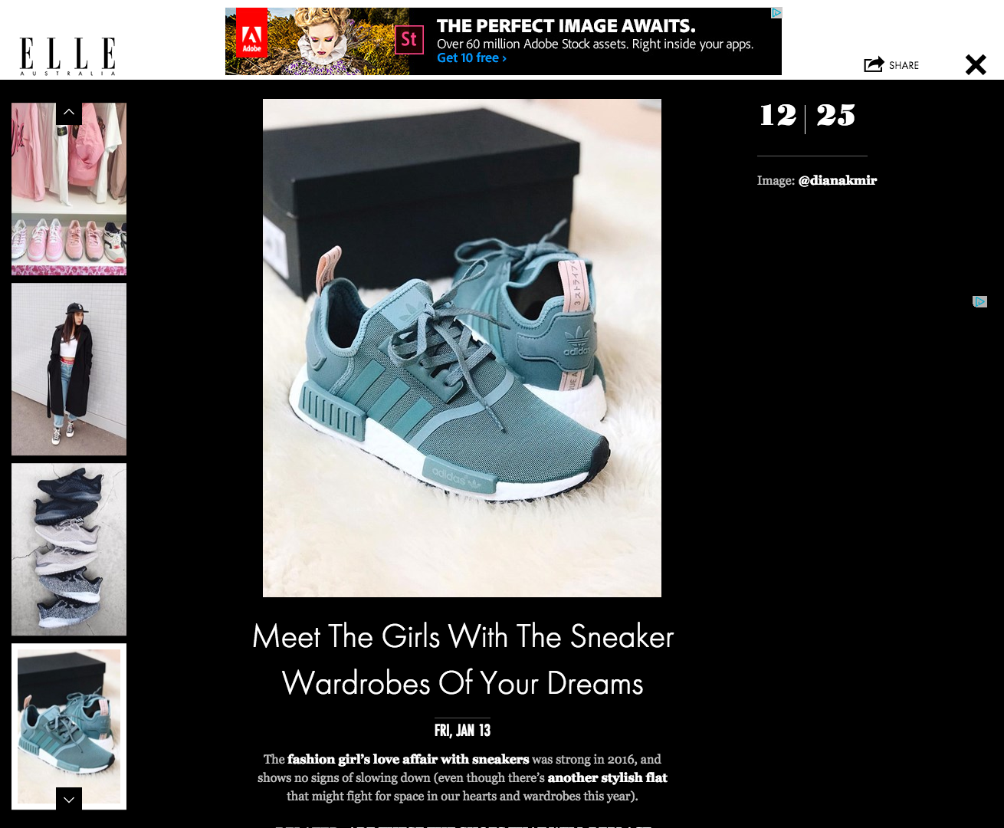
Task: Open the girl in black coat thumbnail
Action: [69, 370]
